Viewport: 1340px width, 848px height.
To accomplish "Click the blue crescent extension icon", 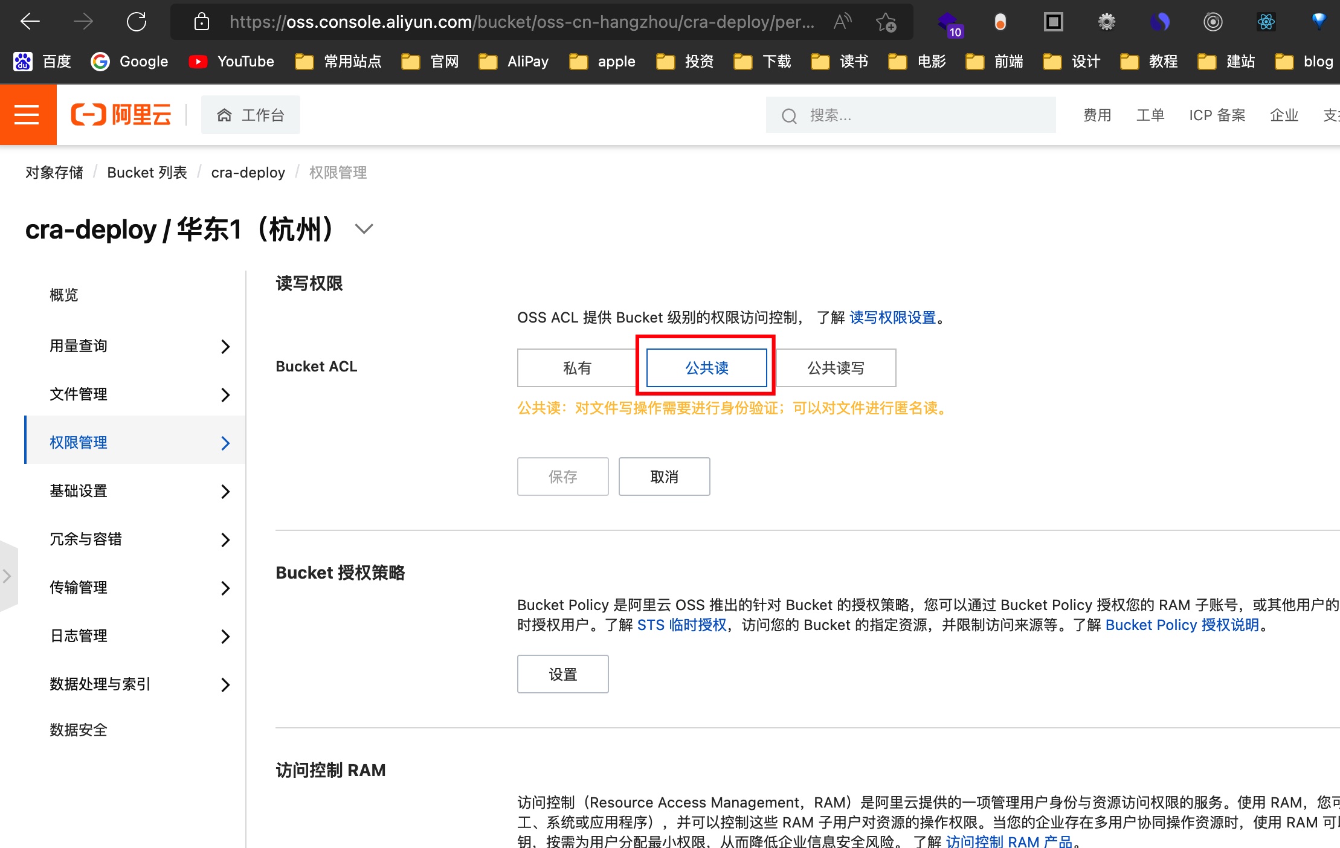I will [1159, 22].
